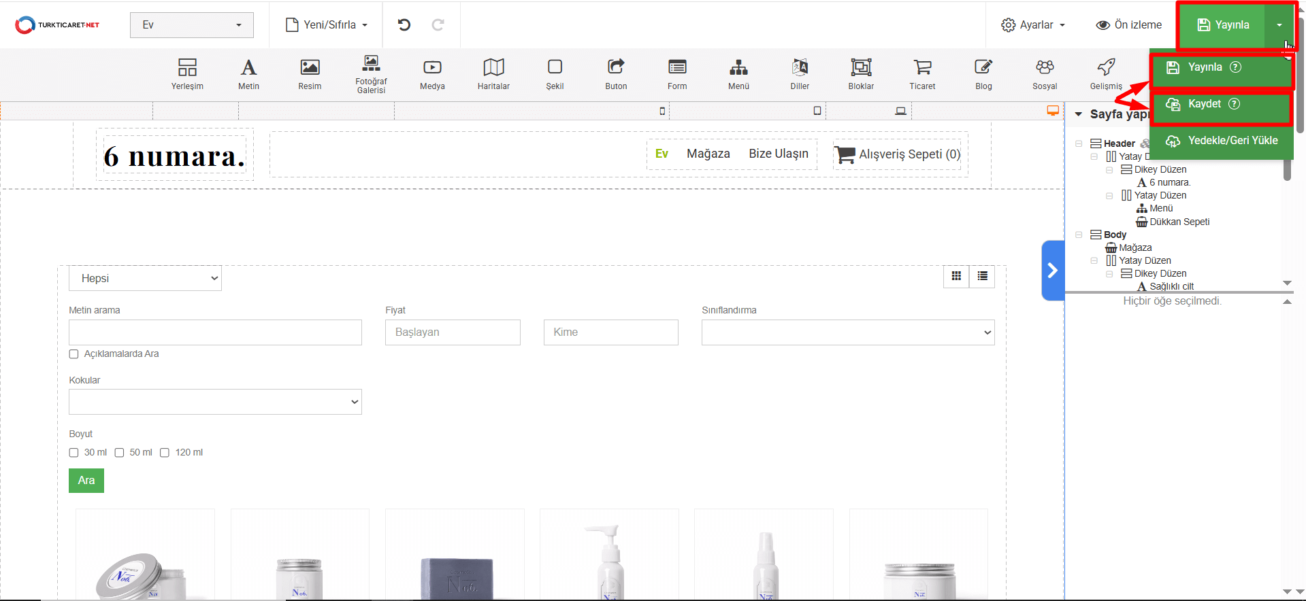Select the Yerleşim layout tool
This screenshot has width=1306, height=601.
pyautogui.click(x=187, y=74)
